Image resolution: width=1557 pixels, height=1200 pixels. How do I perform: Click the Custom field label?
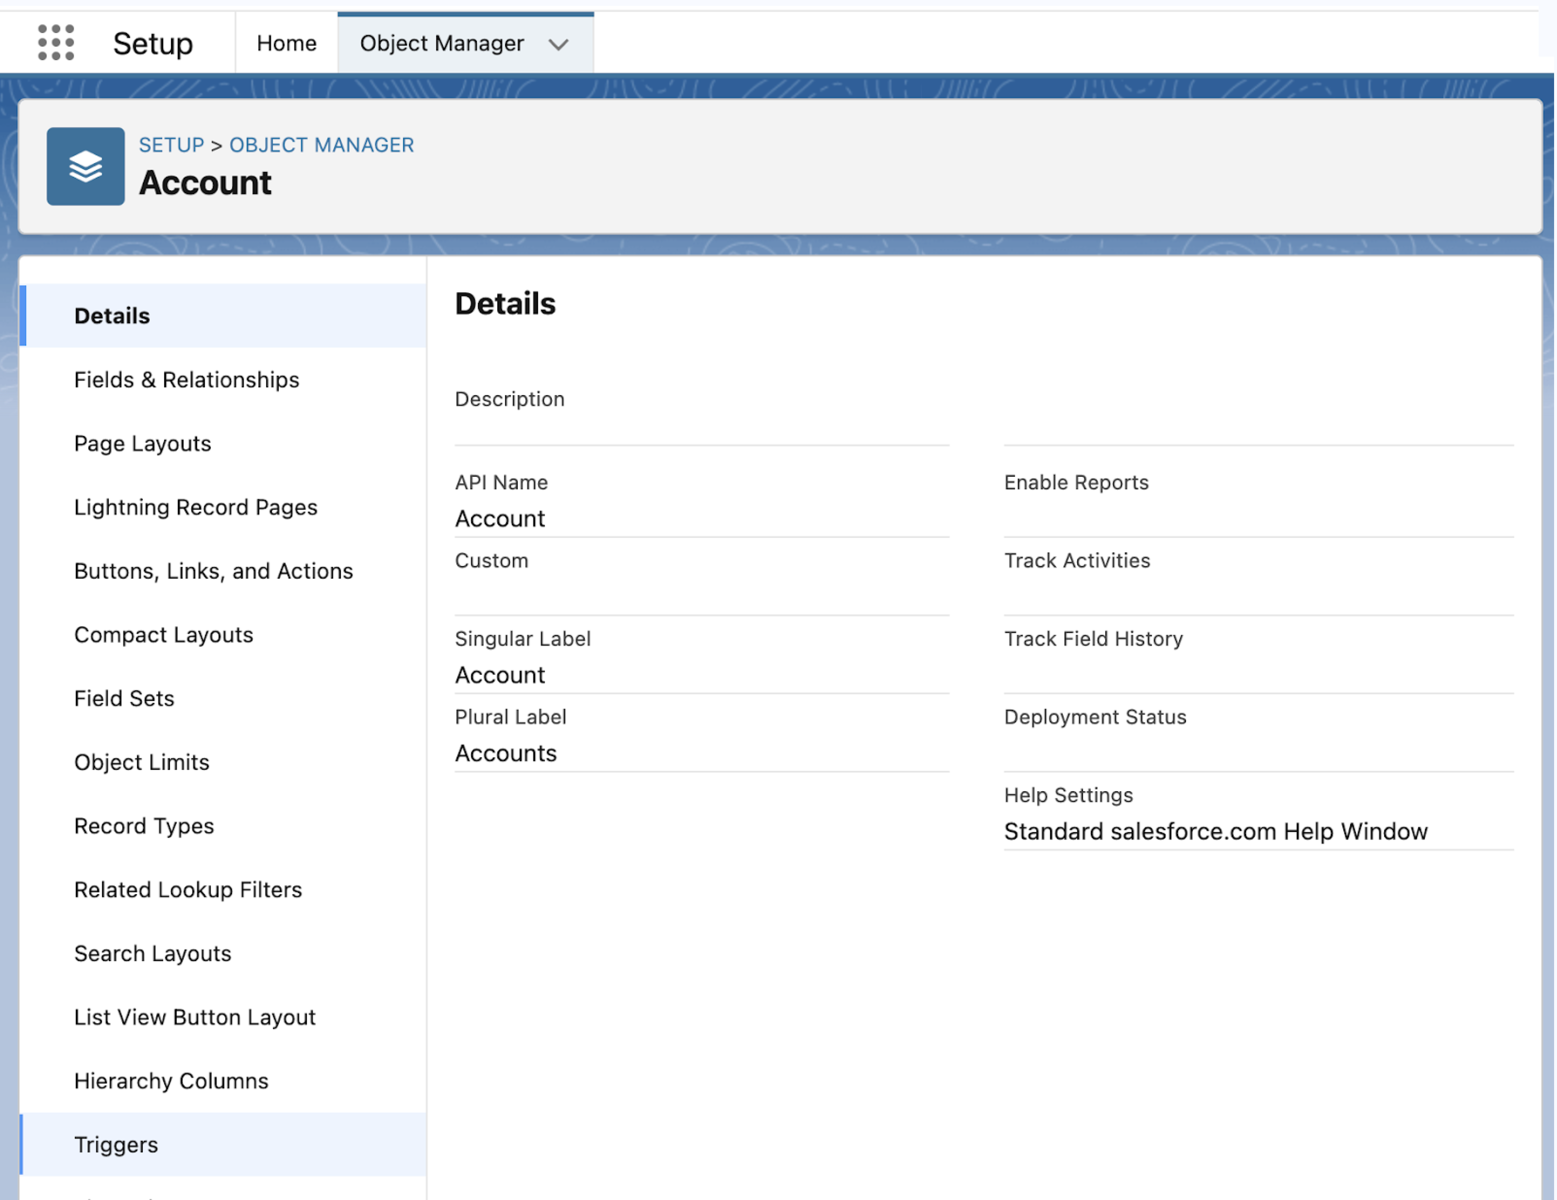click(491, 561)
